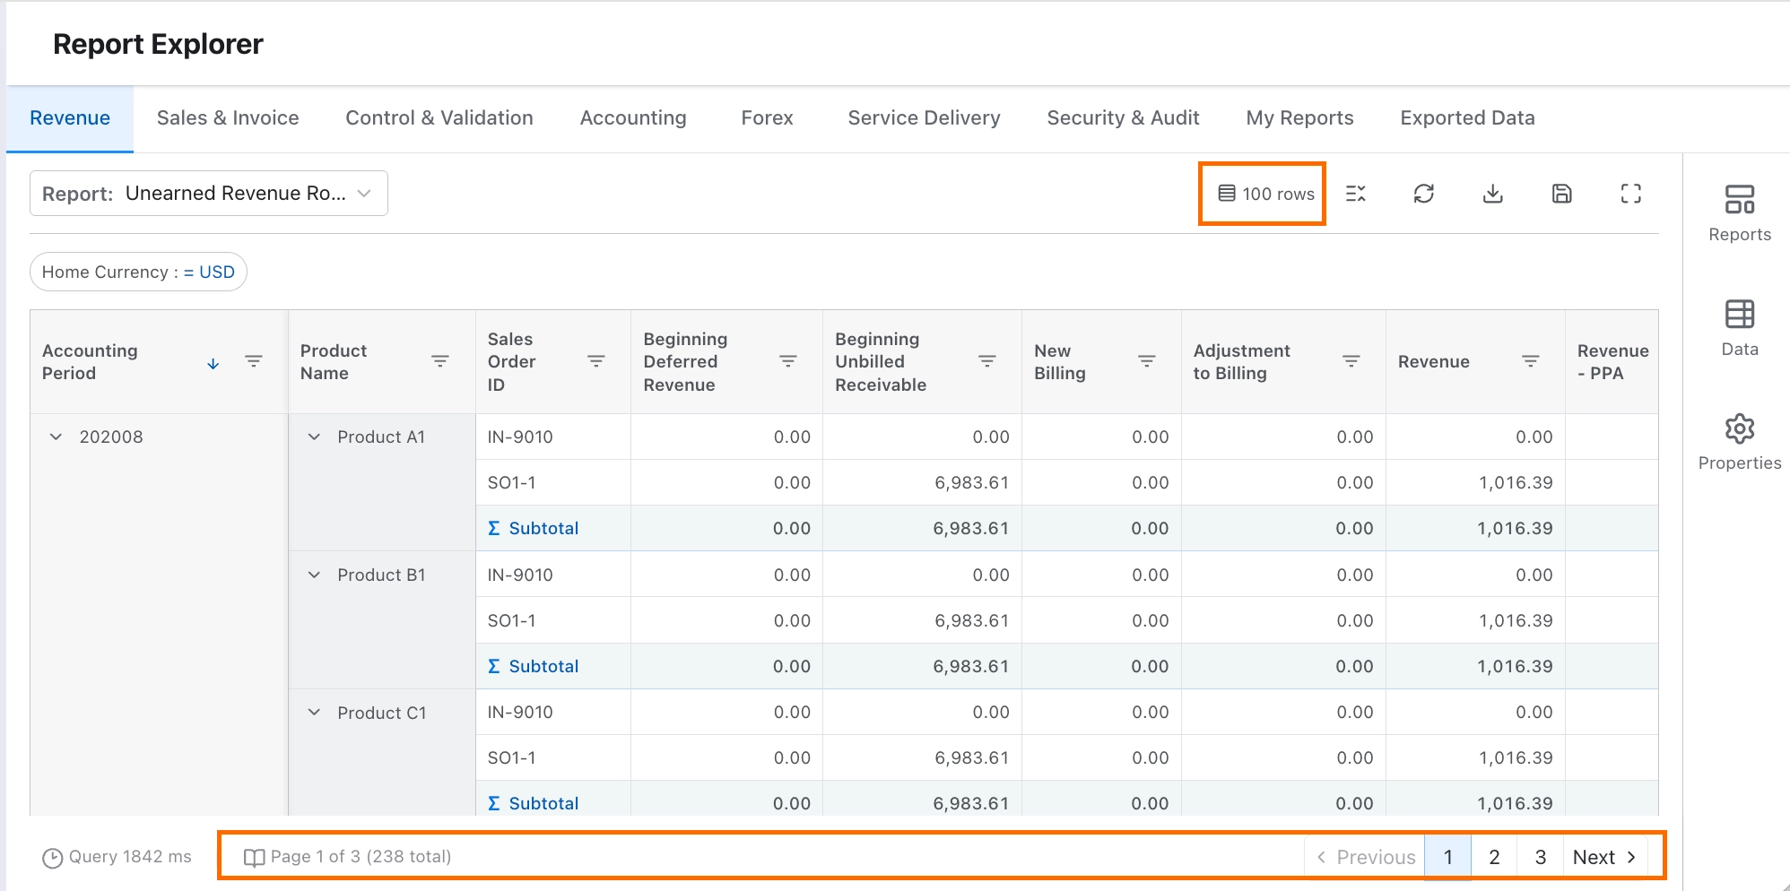1790x891 pixels.
Task: Click the Query 1842 ms clock icon
Action: (53, 858)
